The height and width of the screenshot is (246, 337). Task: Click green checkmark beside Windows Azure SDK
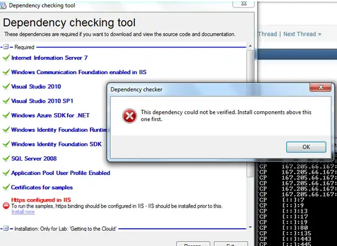(6, 115)
